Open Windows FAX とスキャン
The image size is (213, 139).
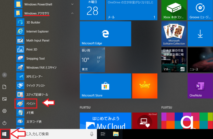tap(41, 68)
